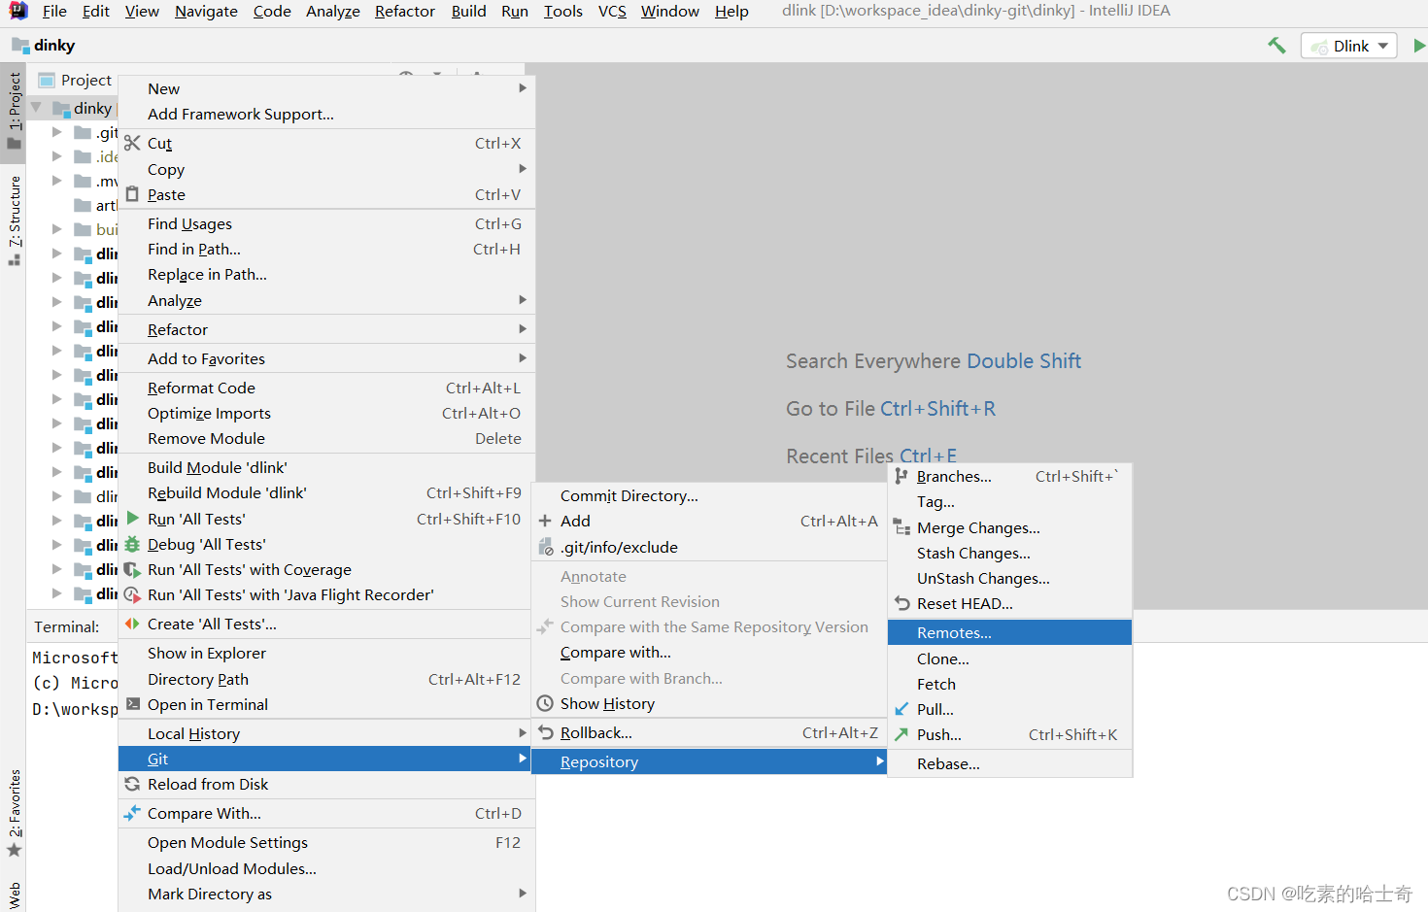
Task: Click the Paste clipboard icon
Action: click(132, 194)
